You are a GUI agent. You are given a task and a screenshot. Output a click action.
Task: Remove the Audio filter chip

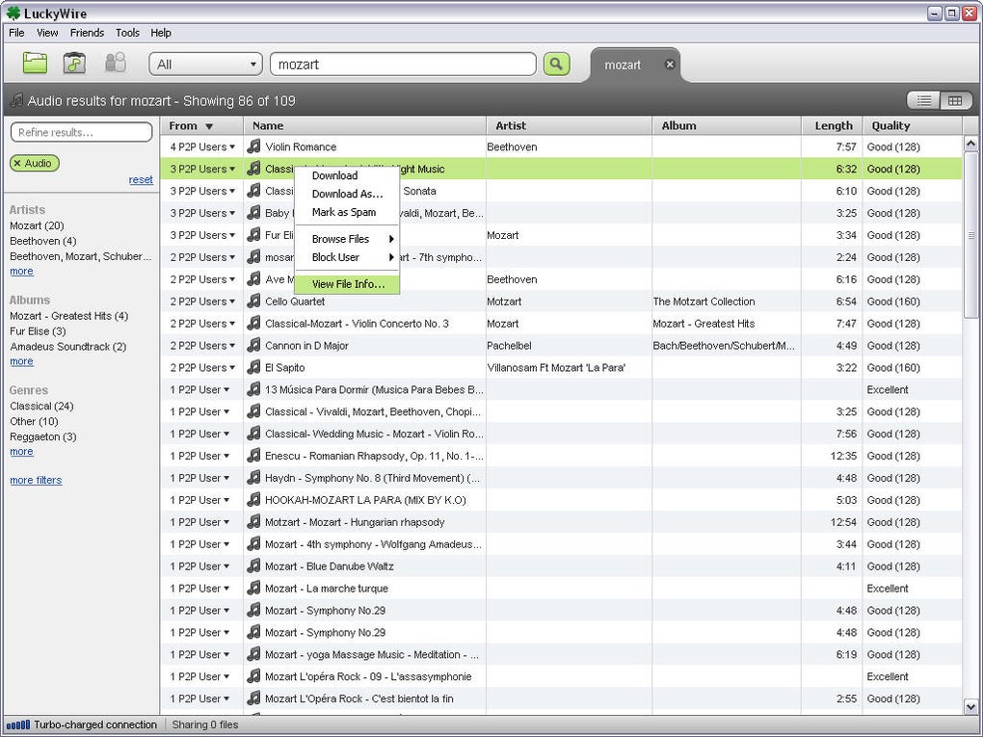[x=17, y=163]
